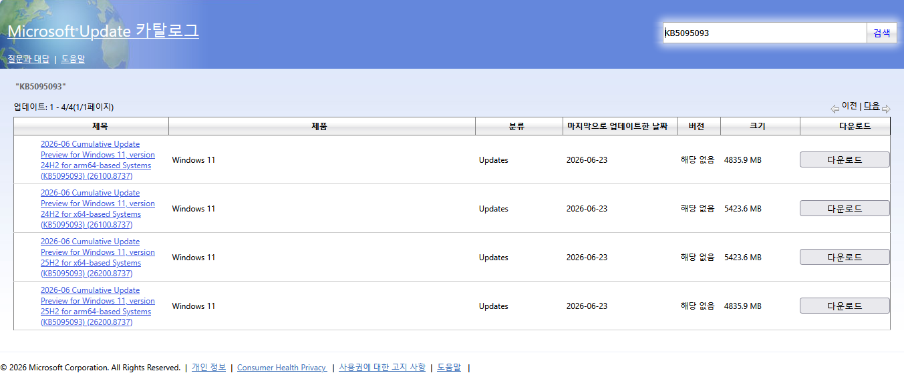Open the footer 도움말 link
This screenshot has height=381, width=904.
[x=449, y=367]
